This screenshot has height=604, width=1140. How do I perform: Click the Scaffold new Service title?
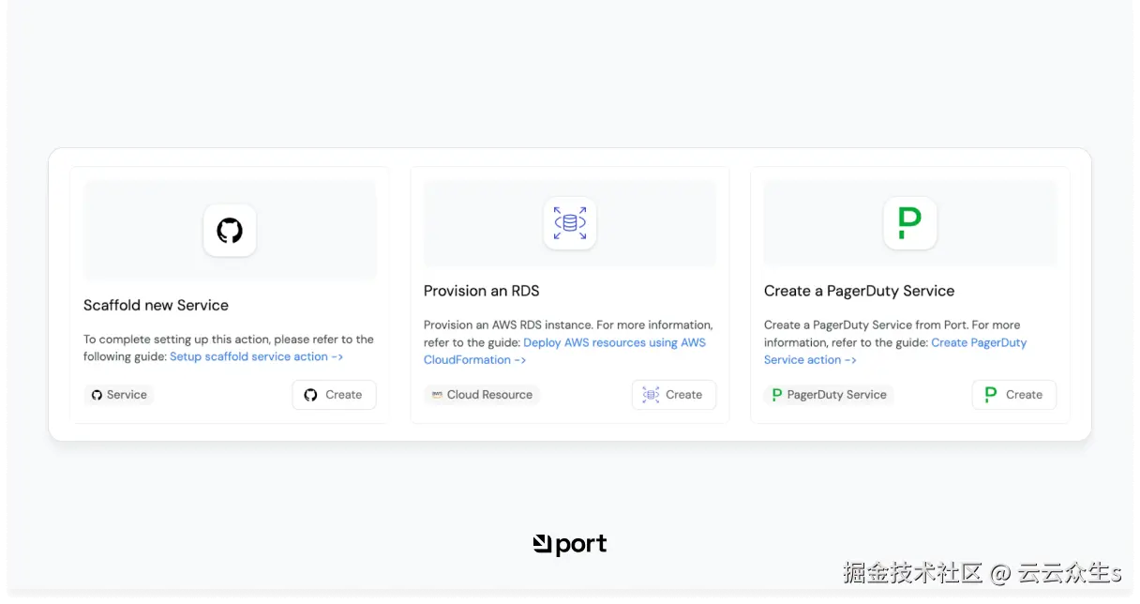(156, 305)
